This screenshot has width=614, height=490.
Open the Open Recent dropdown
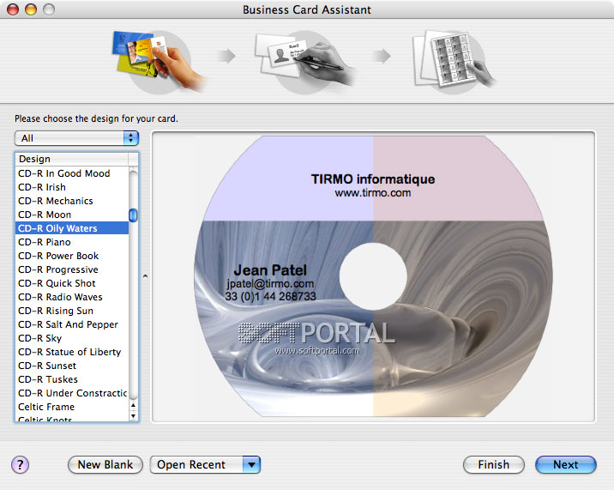point(205,465)
